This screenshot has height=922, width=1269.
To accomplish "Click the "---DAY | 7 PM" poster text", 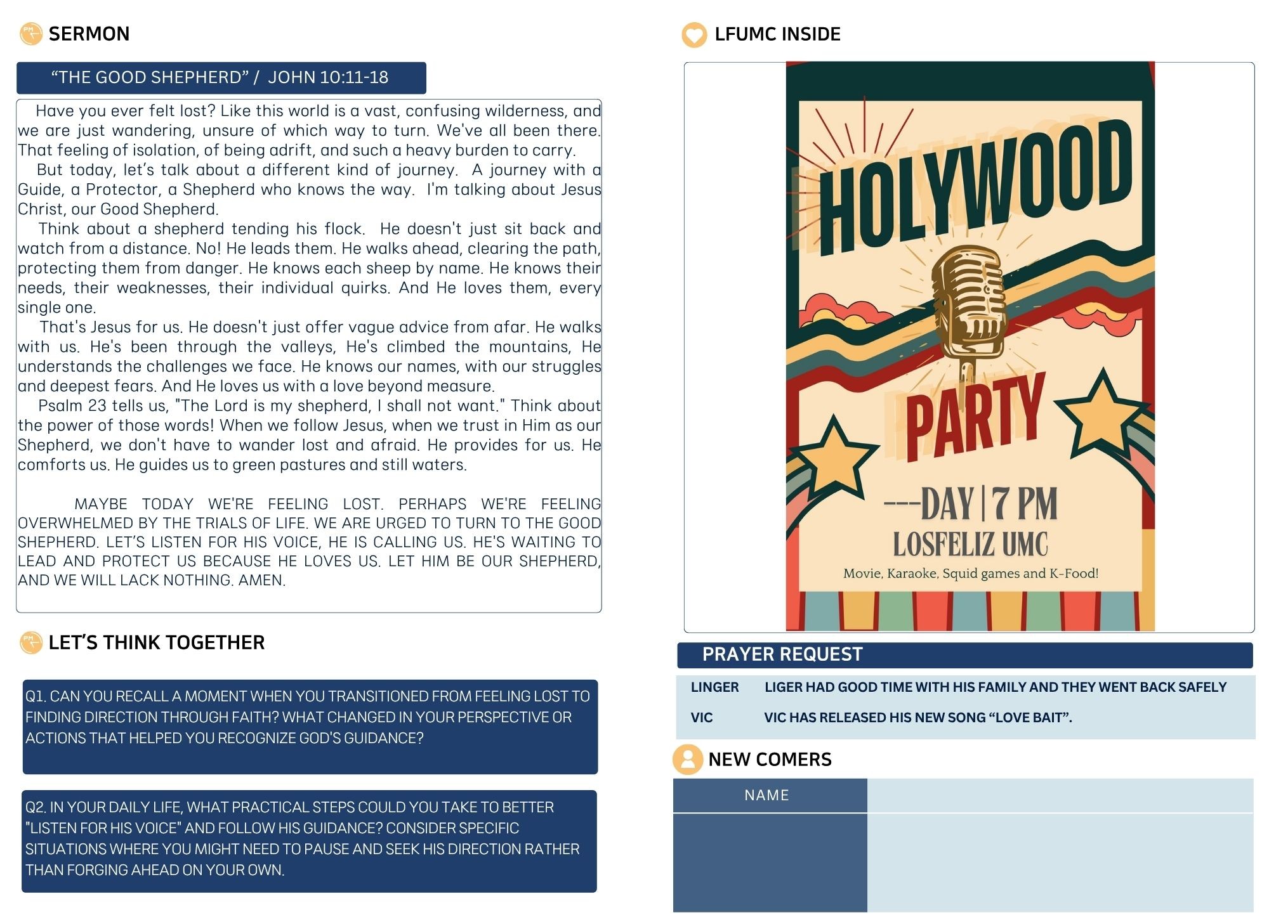I will pyautogui.click(x=971, y=503).
